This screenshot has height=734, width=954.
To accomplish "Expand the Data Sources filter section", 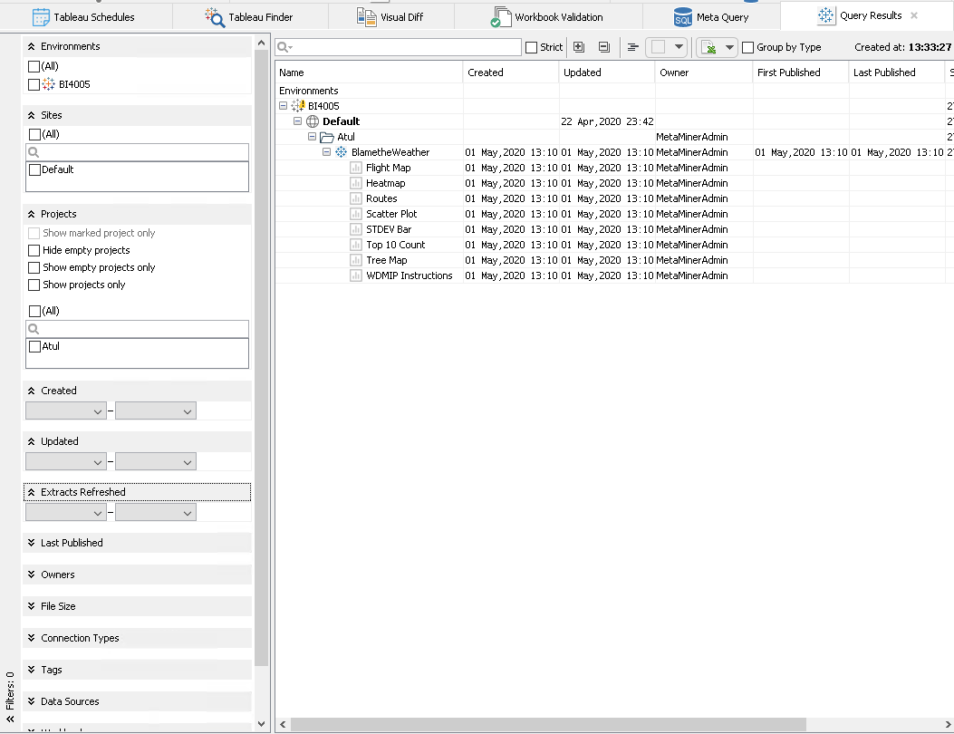I will 31,701.
